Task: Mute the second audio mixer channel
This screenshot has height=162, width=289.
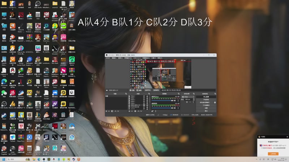Action: click(175, 108)
